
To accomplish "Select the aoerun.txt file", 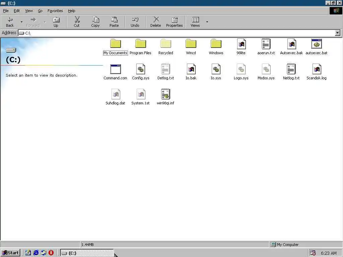I will point(266,47).
